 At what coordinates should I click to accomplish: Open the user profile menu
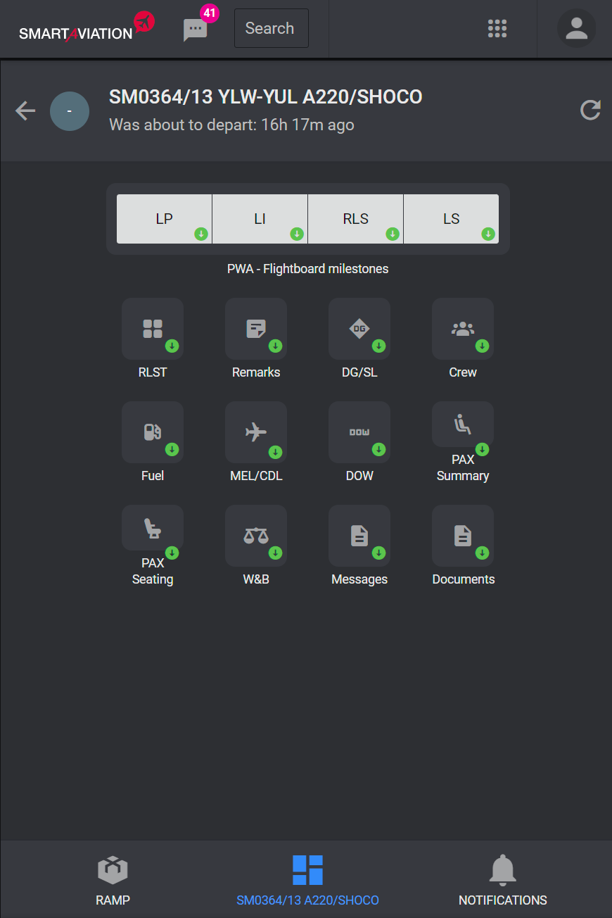point(576,28)
